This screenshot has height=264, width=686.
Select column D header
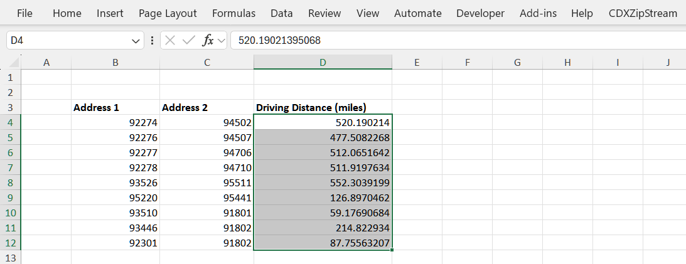[323, 63]
